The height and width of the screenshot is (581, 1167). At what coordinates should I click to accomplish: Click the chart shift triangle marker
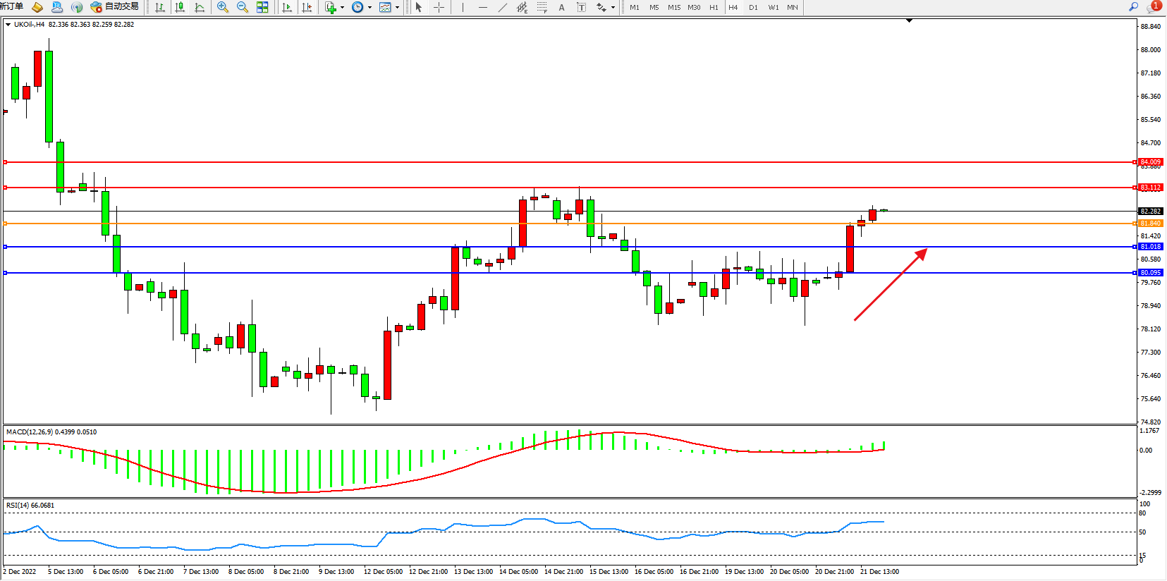pyautogui.click(x=909, y=20)
